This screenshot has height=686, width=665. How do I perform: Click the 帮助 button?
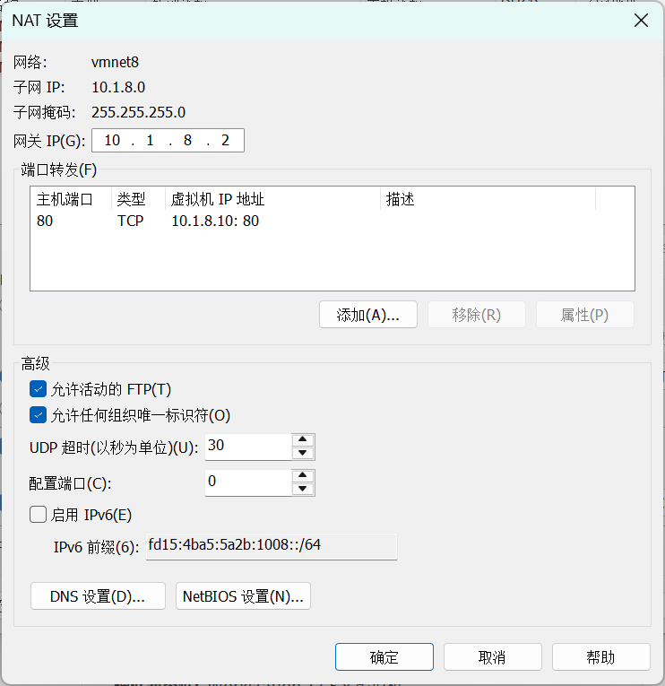601,656
